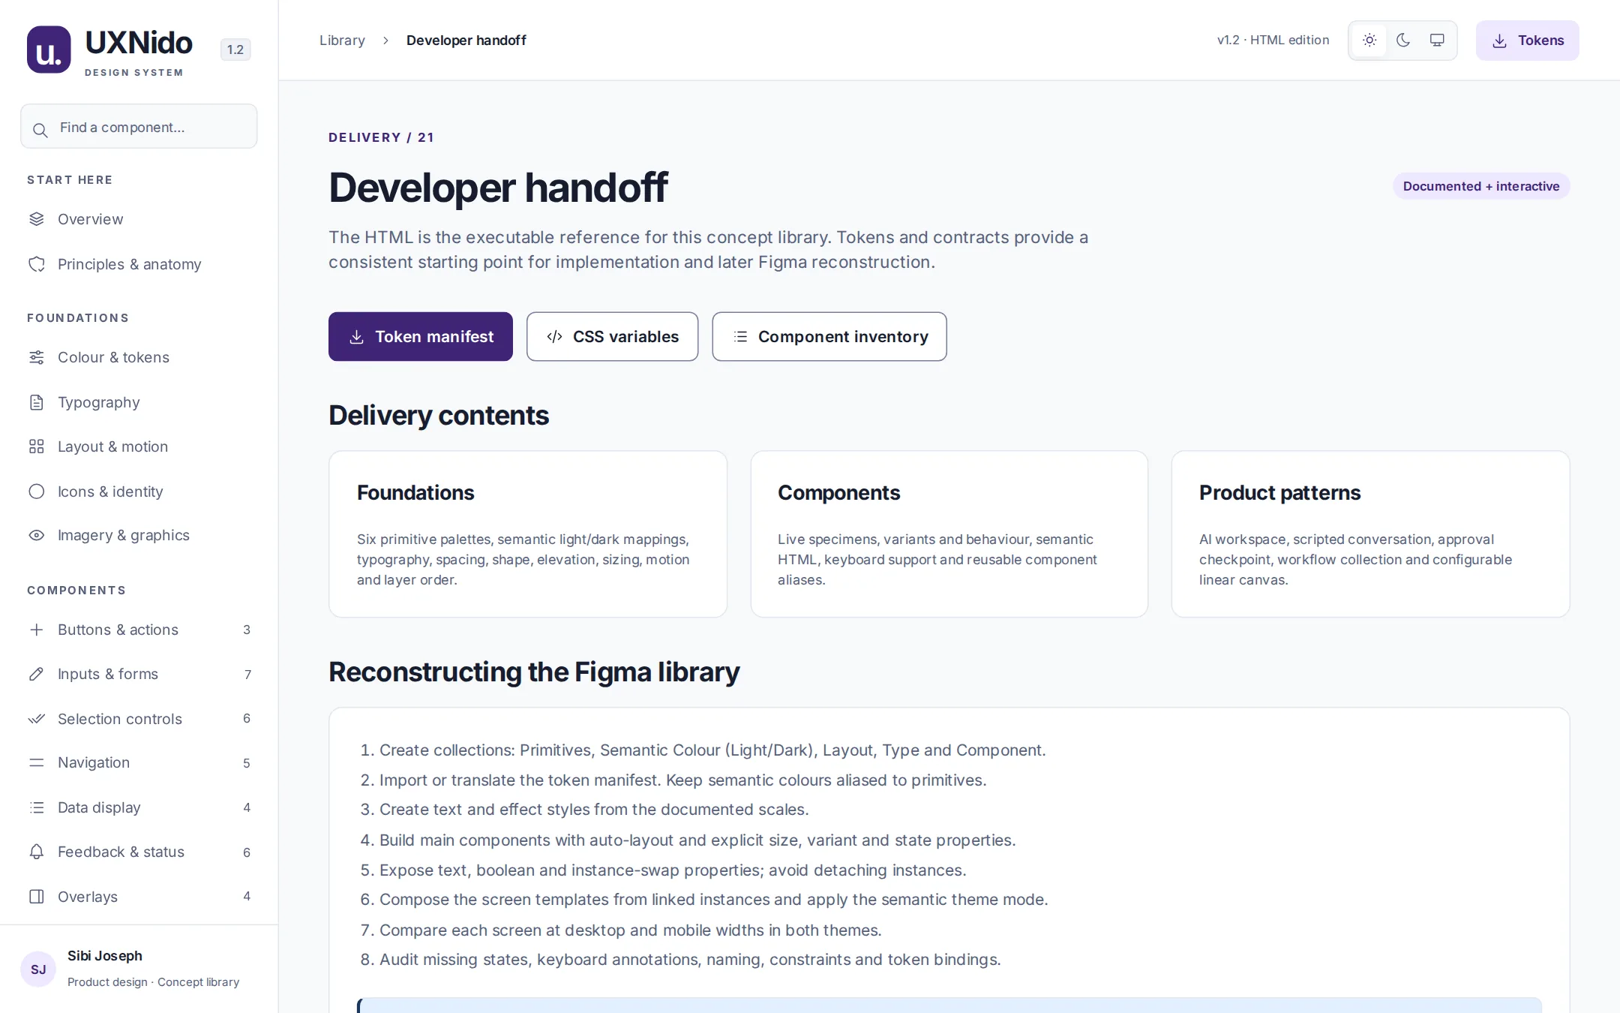Click the Feedback & status bell icon
The width and height of the screenshot is (1620, 1013).
click(x=37, y=852)
